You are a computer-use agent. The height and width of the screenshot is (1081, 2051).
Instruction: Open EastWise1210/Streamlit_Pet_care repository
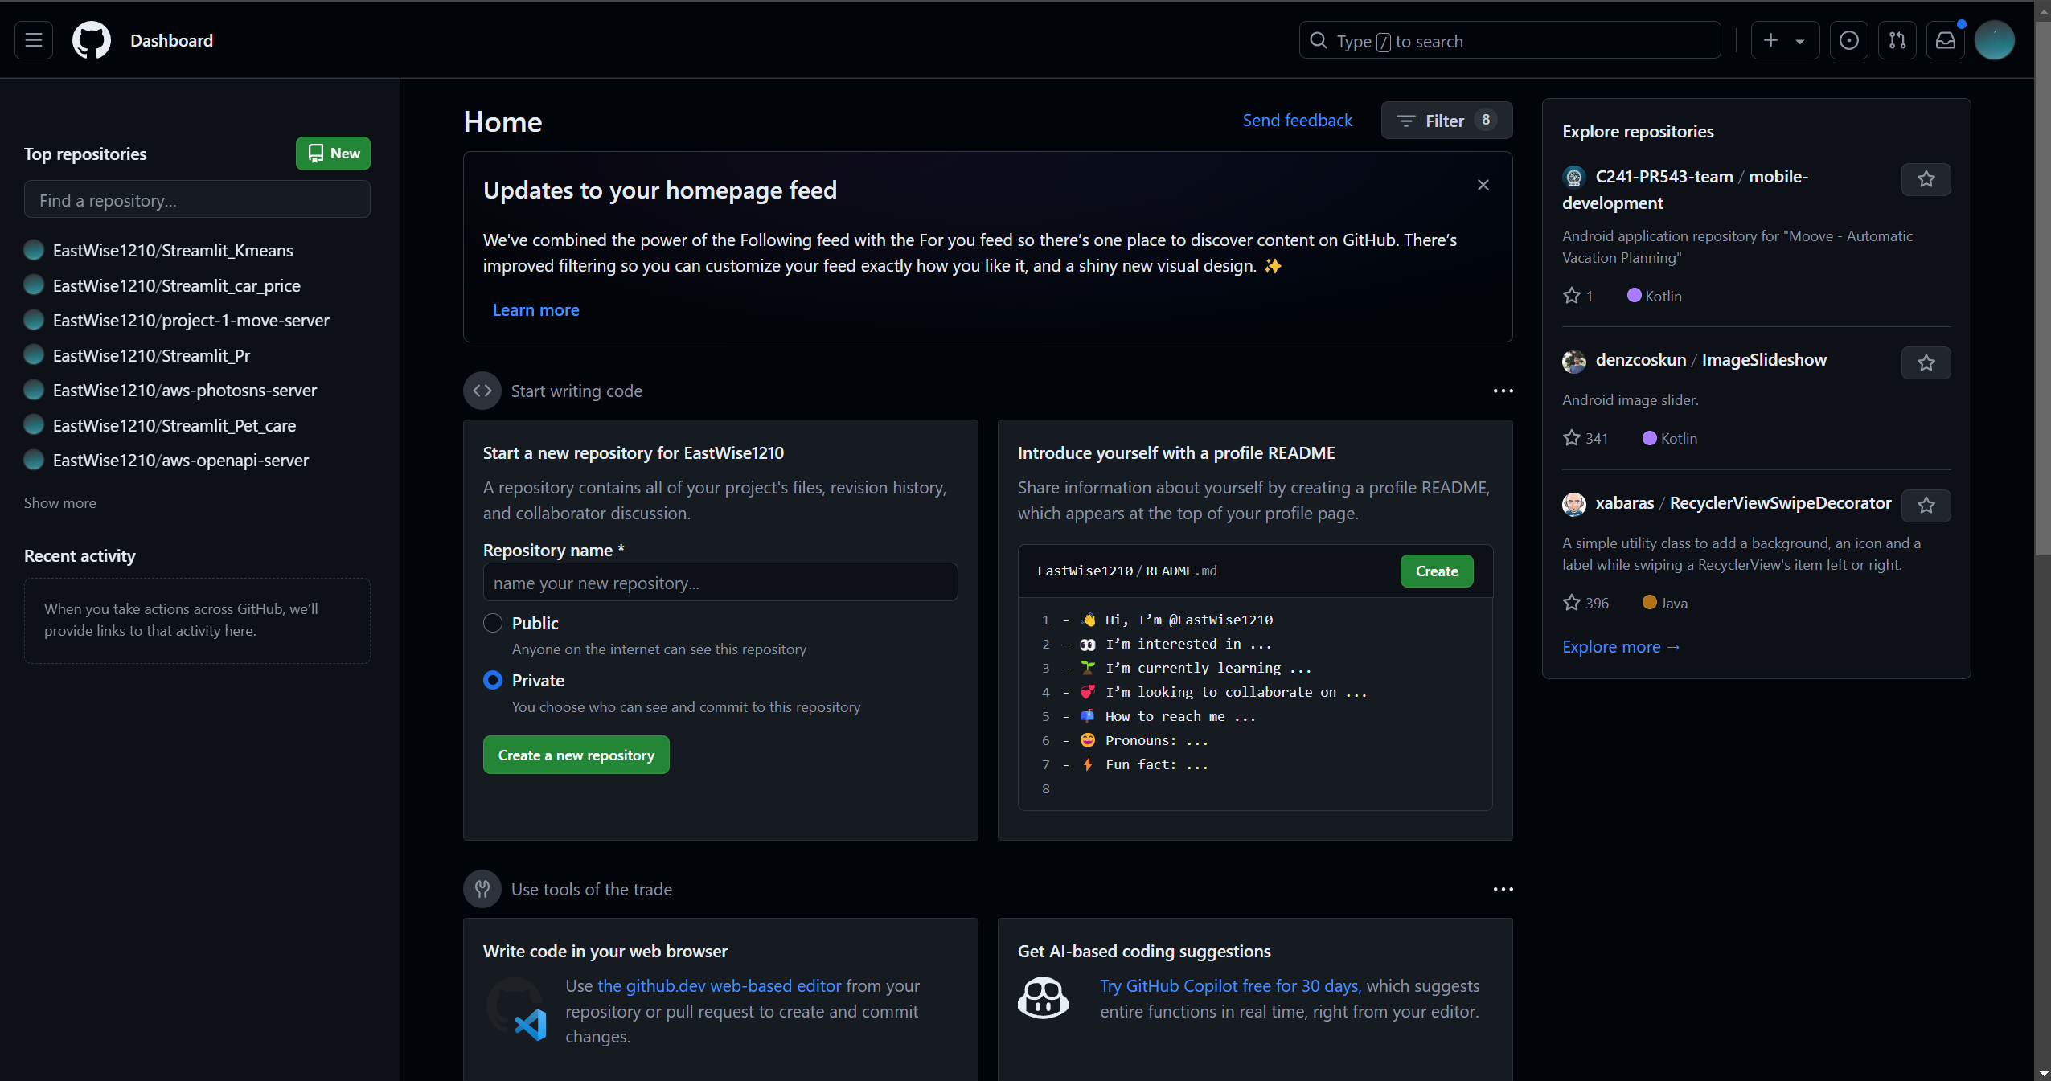pyautogui.click(x=174, y=425)
